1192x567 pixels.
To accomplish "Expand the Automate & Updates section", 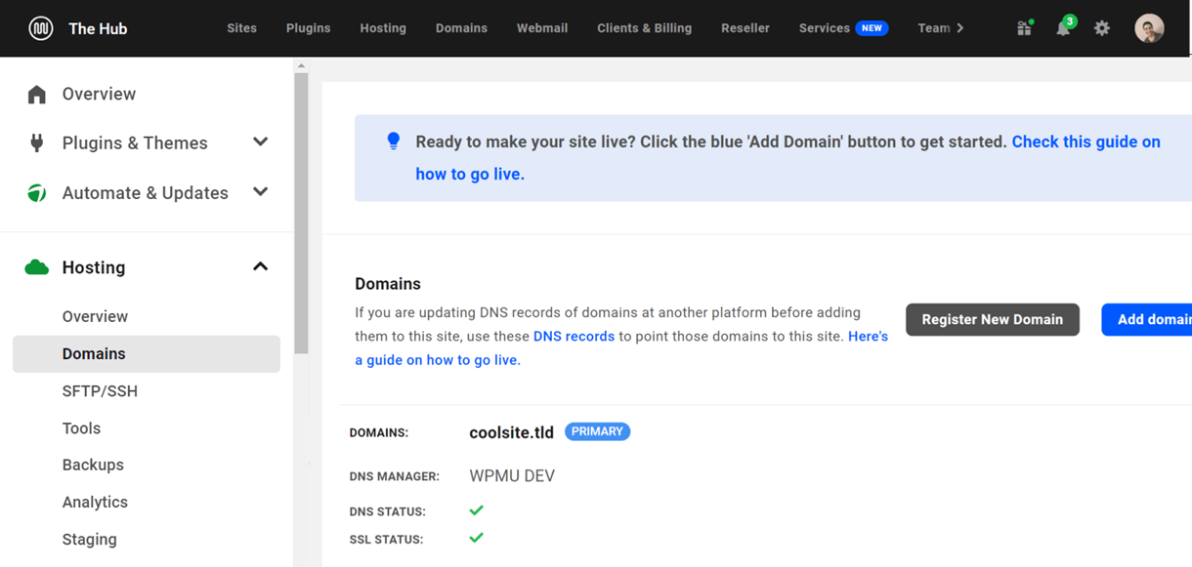I will [261, 191].
